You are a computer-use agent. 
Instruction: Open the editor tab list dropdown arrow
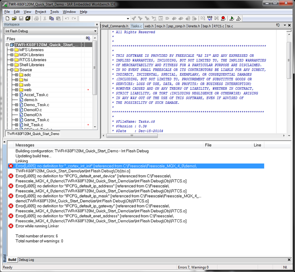(x=285, y=25)
